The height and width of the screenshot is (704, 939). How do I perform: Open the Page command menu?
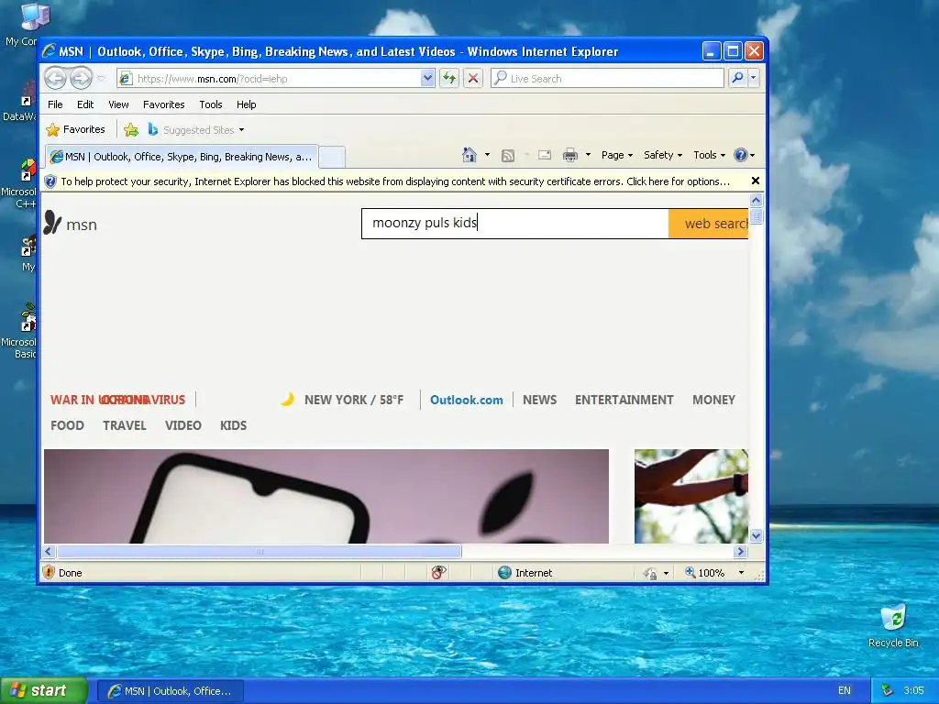coord(617,155)
